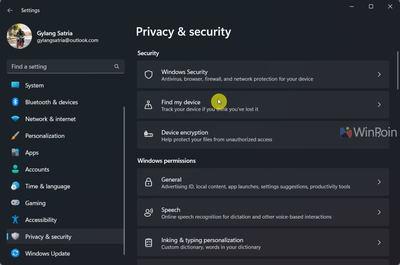400x265 pixels.
Task: Select the Accessibility figure icon
Action: point(15,219)
